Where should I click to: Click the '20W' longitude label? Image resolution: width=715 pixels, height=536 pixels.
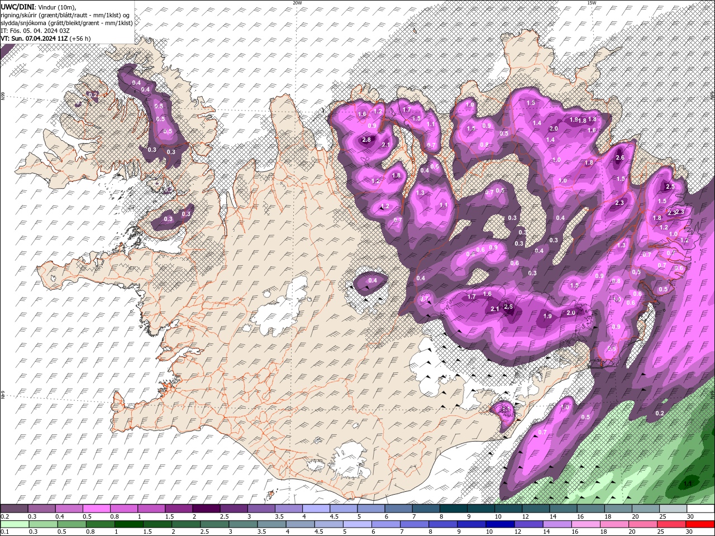pyautogui.click(x=297, y=3)
